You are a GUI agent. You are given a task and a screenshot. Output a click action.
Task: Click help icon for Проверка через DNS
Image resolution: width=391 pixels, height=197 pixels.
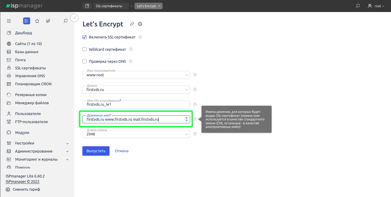(131, 61)
